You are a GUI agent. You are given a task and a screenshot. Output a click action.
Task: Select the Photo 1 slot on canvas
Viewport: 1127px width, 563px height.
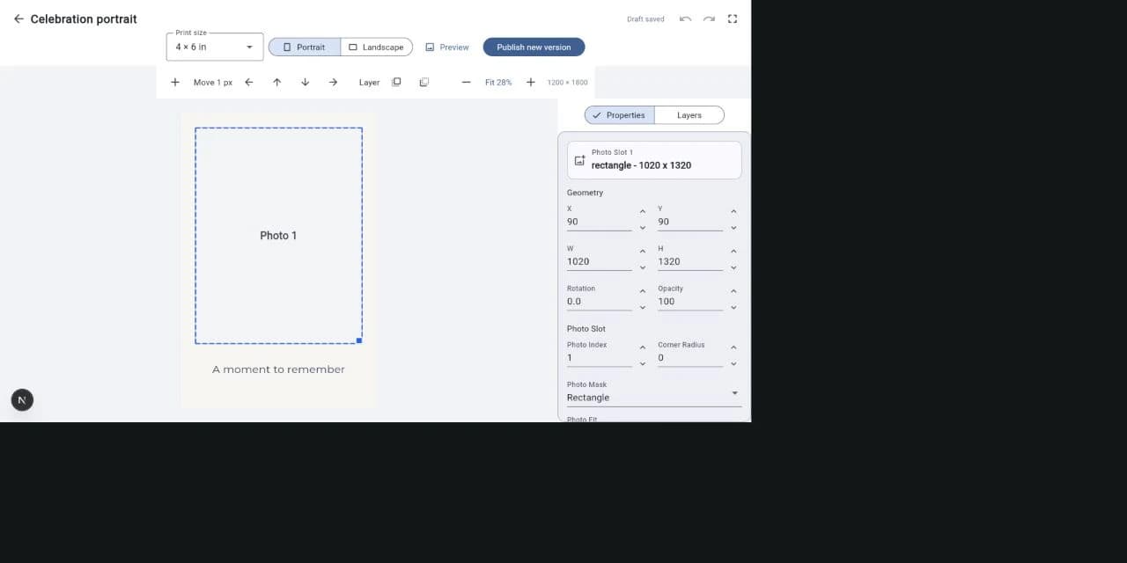[x=278, y=236]
